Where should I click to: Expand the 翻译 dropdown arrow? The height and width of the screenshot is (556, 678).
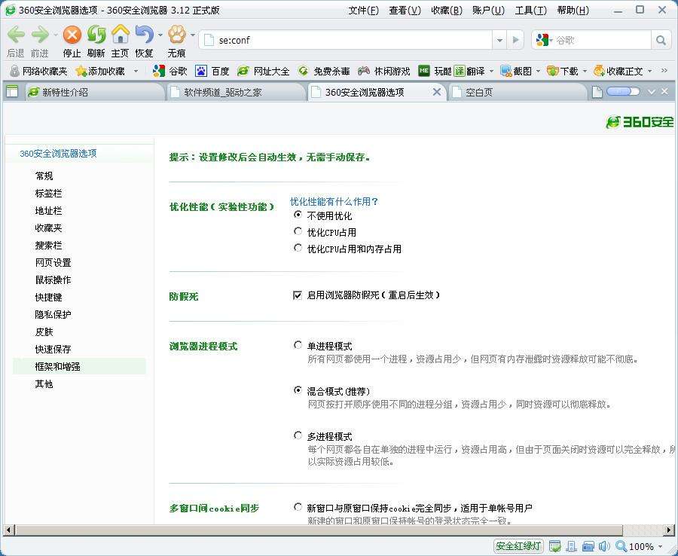[x=491, y=71]
